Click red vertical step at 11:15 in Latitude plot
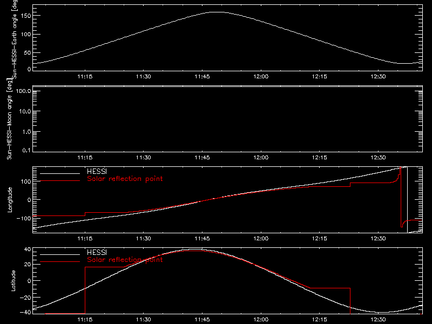The width and height of the screenshot is (432, 324). click(x=85, y=290)
